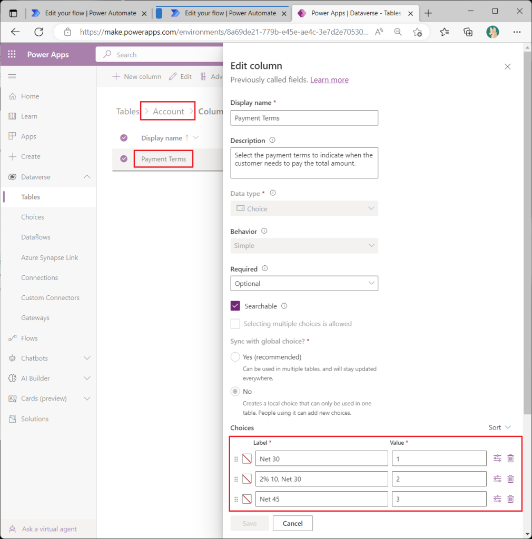Viewport: 532px width, 539px height.
Task: Click Ask a virtual agent
Action: [x=49, y=528]
